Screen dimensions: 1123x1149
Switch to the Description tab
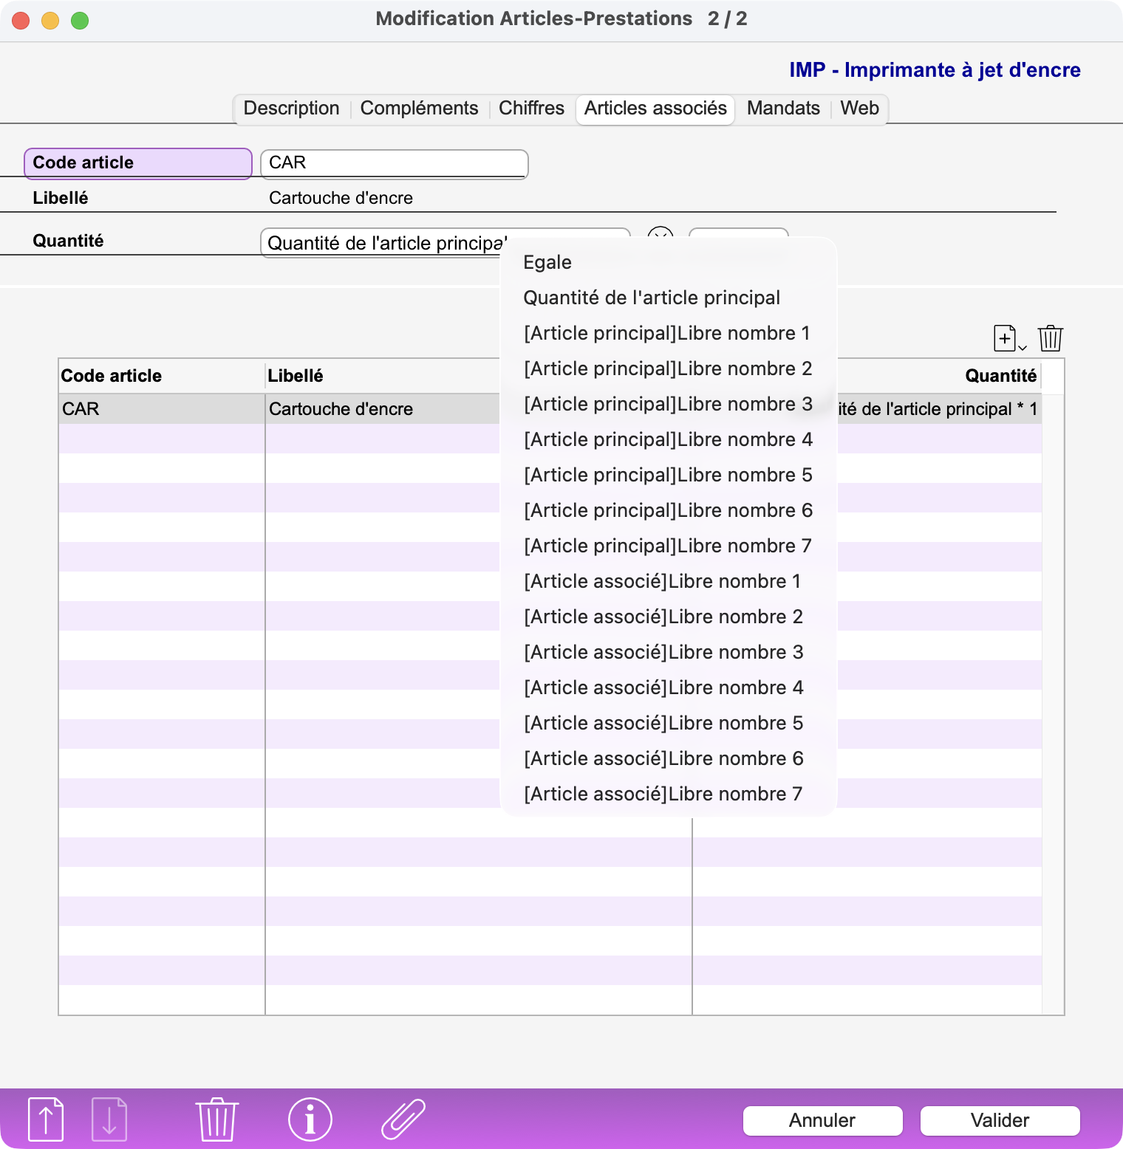pyautogui.click(x=291, y=109)
